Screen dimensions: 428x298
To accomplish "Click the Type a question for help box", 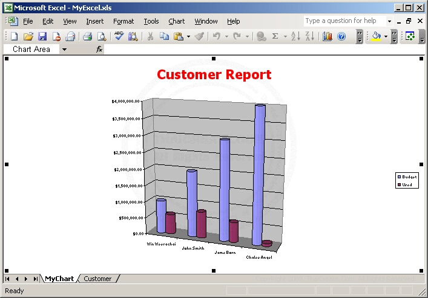I will 344,21.
